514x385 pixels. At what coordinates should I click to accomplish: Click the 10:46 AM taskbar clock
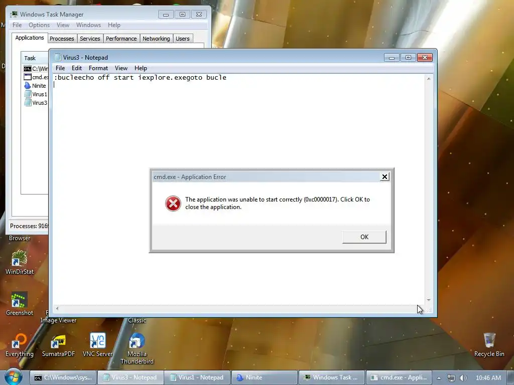(x=488, y=378)
